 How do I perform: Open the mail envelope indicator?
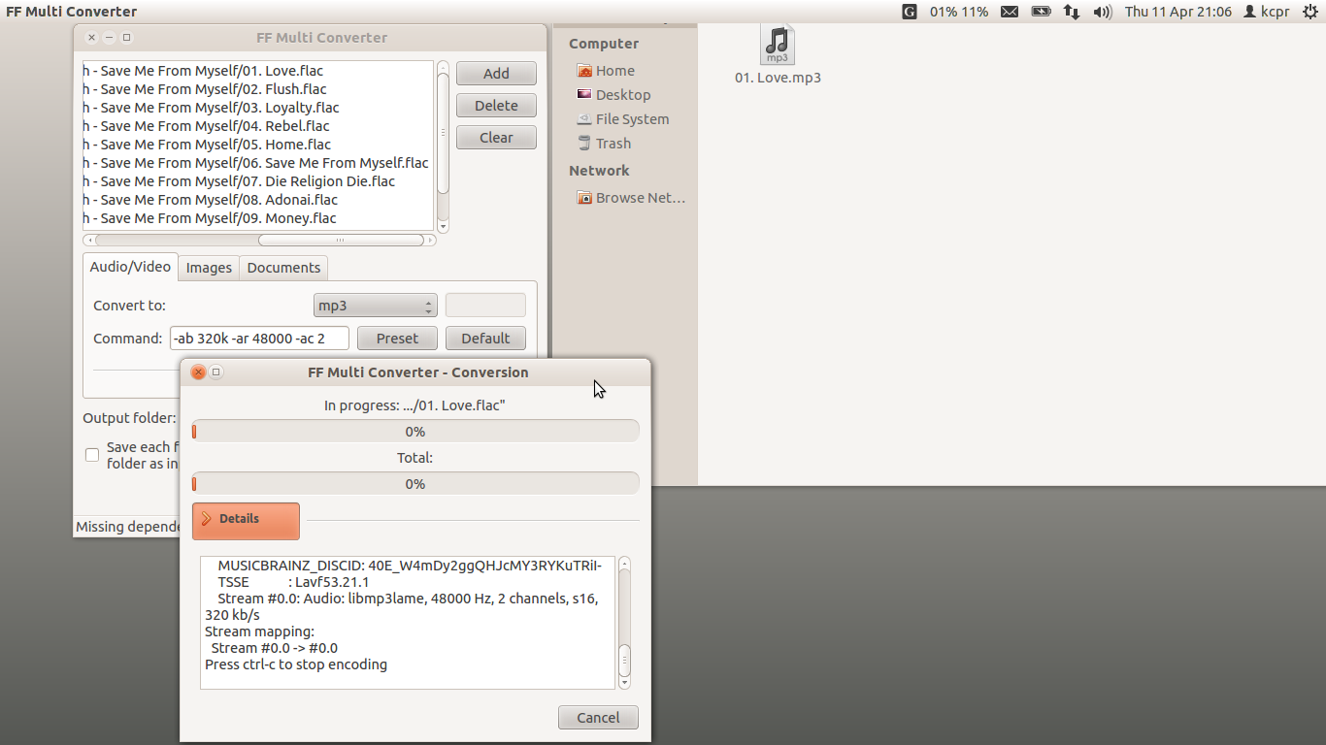(1010, 12)
